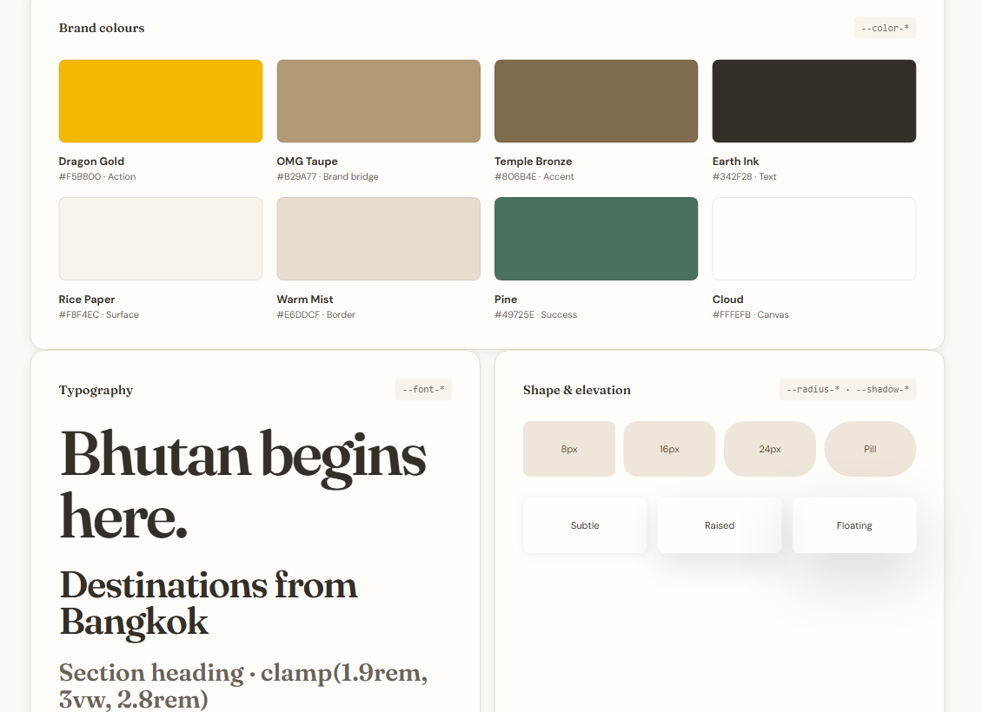Click the #FFFEFB · Canvas text
The height and width of the screenshot is (712, 982).
coord(750,314)
